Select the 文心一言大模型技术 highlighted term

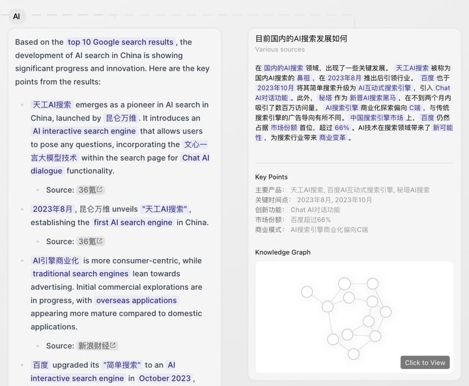click(x=195, y=145)
